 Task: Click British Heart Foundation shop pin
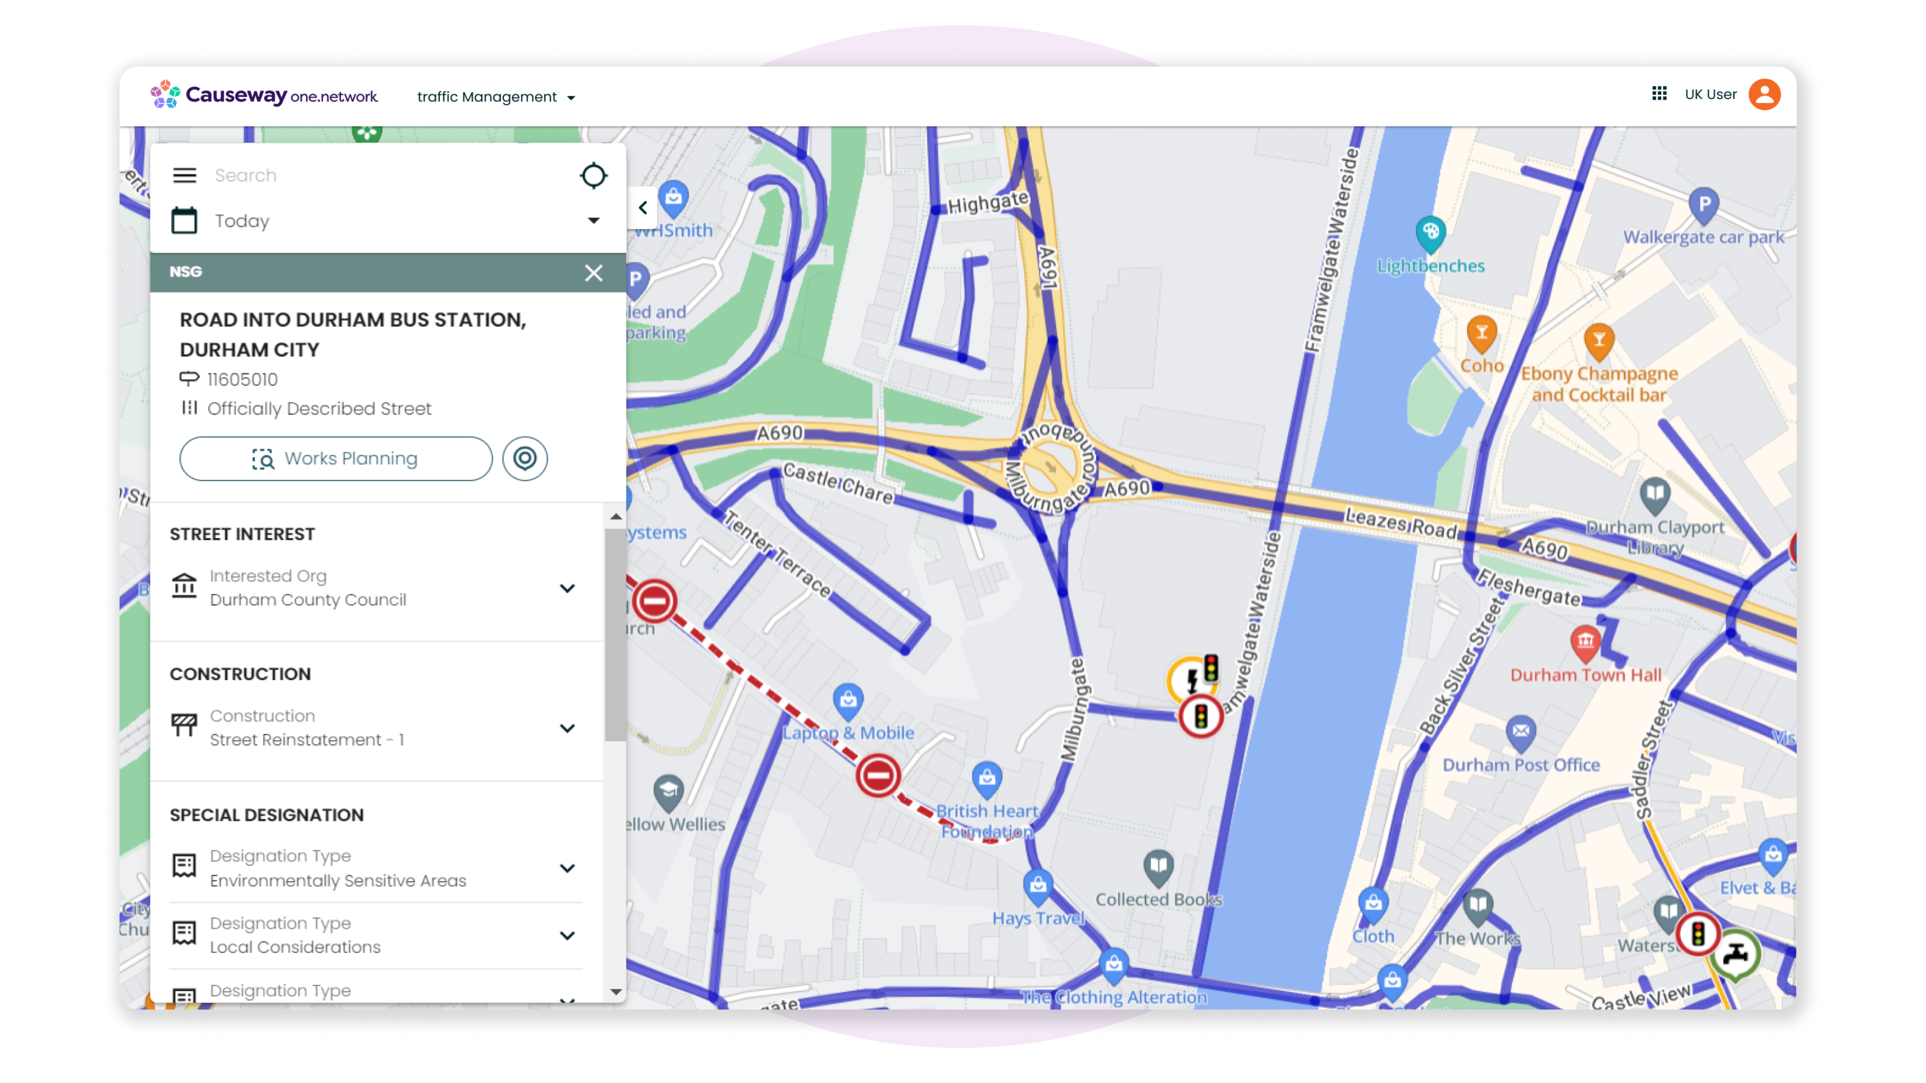pyautogui.click(x=987, y=780)
